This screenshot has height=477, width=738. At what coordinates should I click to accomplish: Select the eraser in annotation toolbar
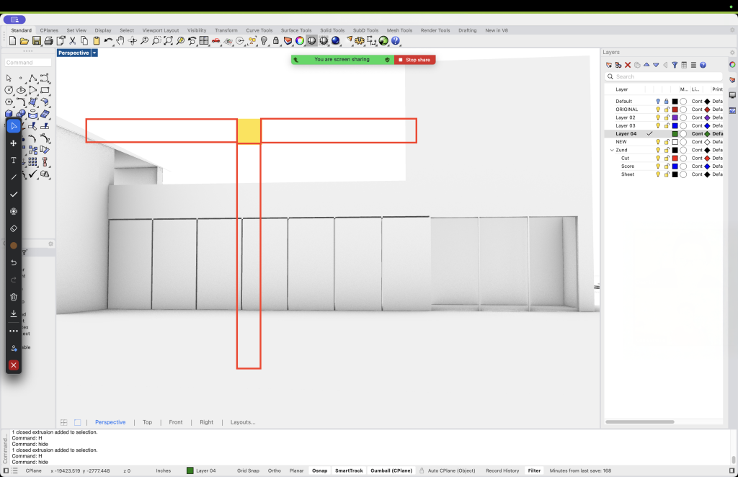(x=14, y=228)
